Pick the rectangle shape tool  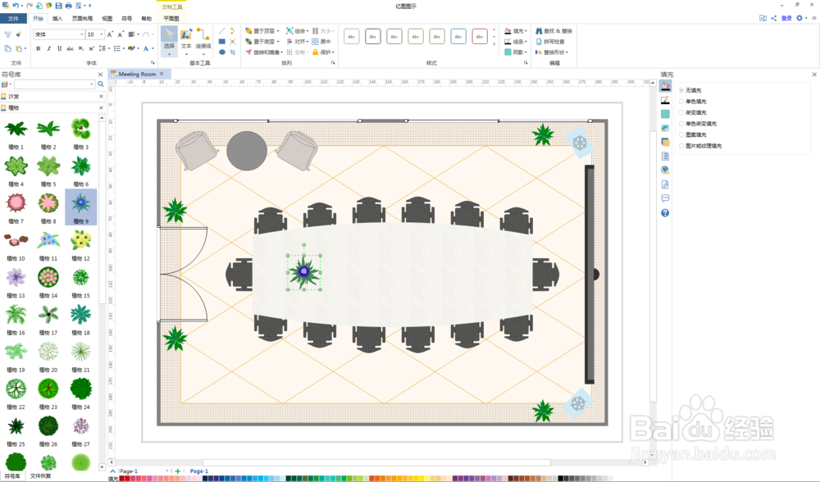(x=221, y=41)
